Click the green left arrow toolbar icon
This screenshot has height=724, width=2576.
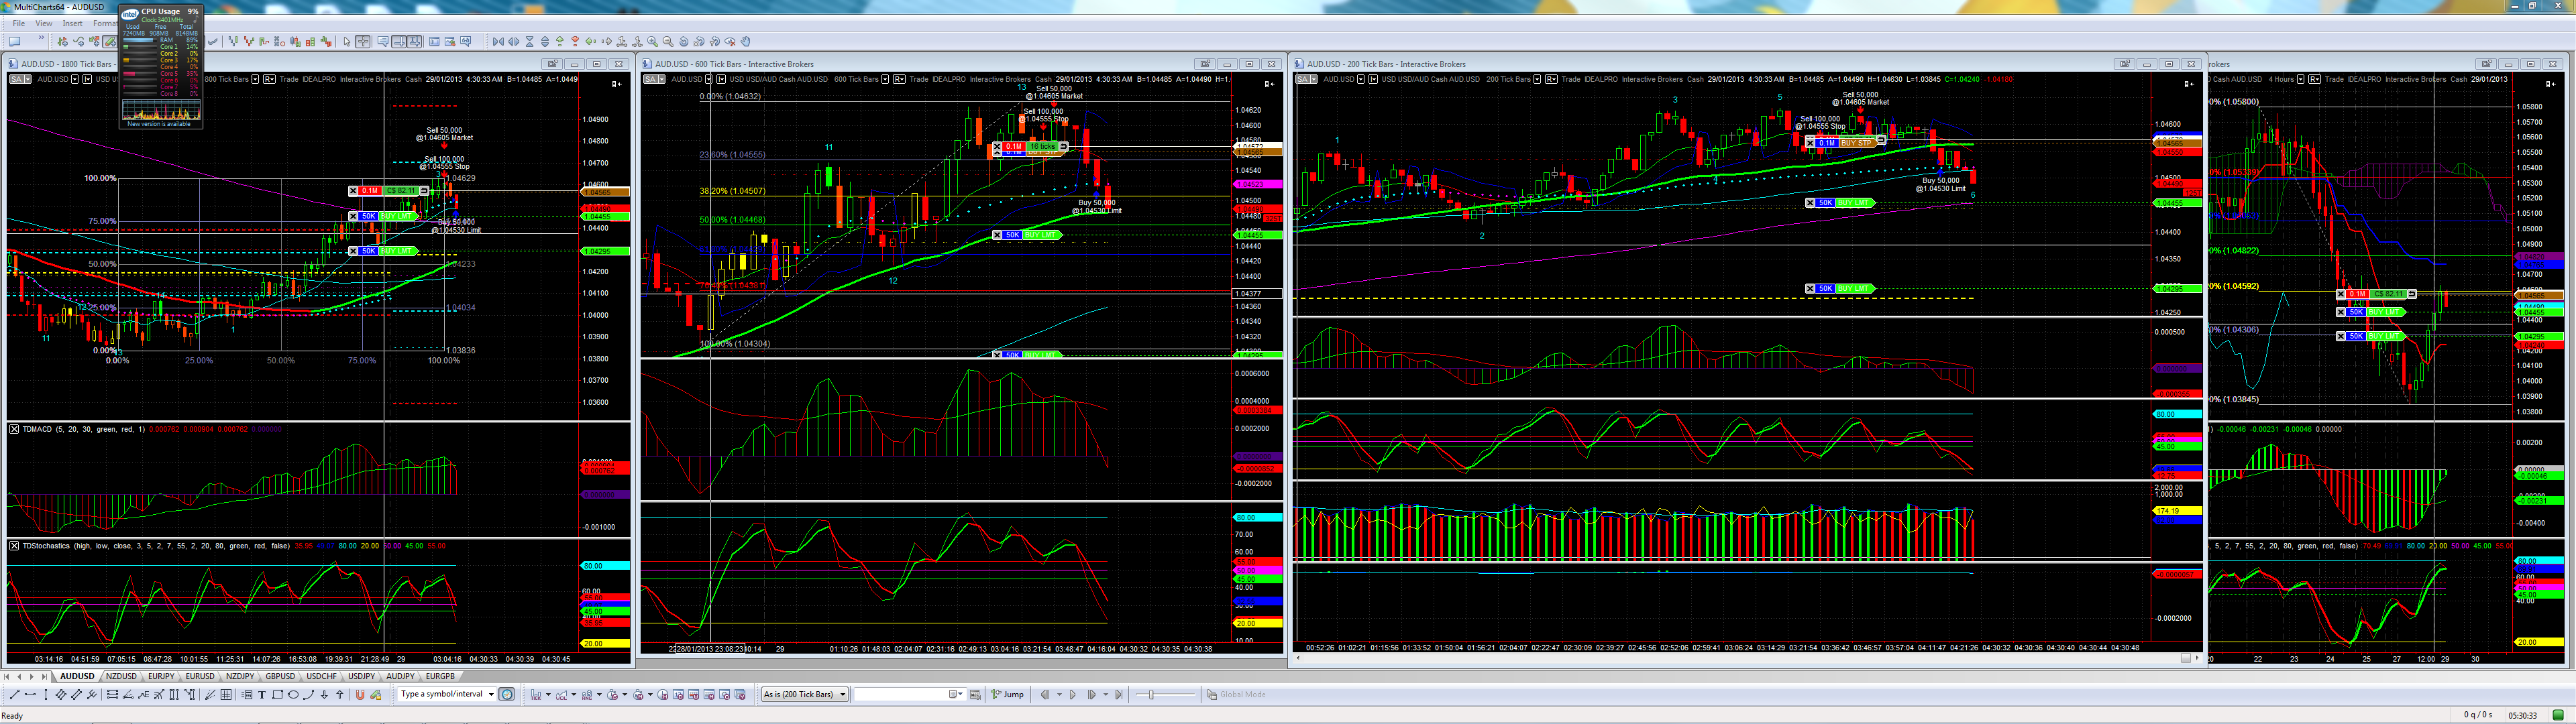click(x=591, y=41)
